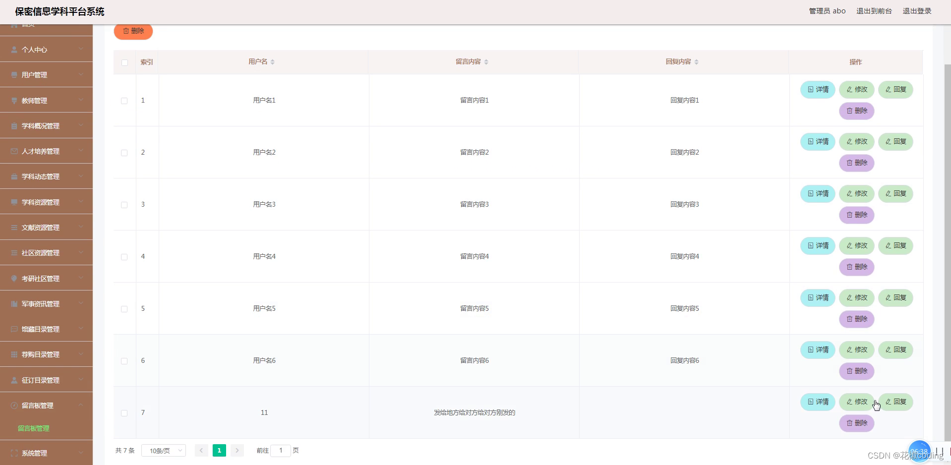Click 删除 for row 用户名6
Image resolution: width=951 pixels, height=465 pixels.
pos(857,371)
